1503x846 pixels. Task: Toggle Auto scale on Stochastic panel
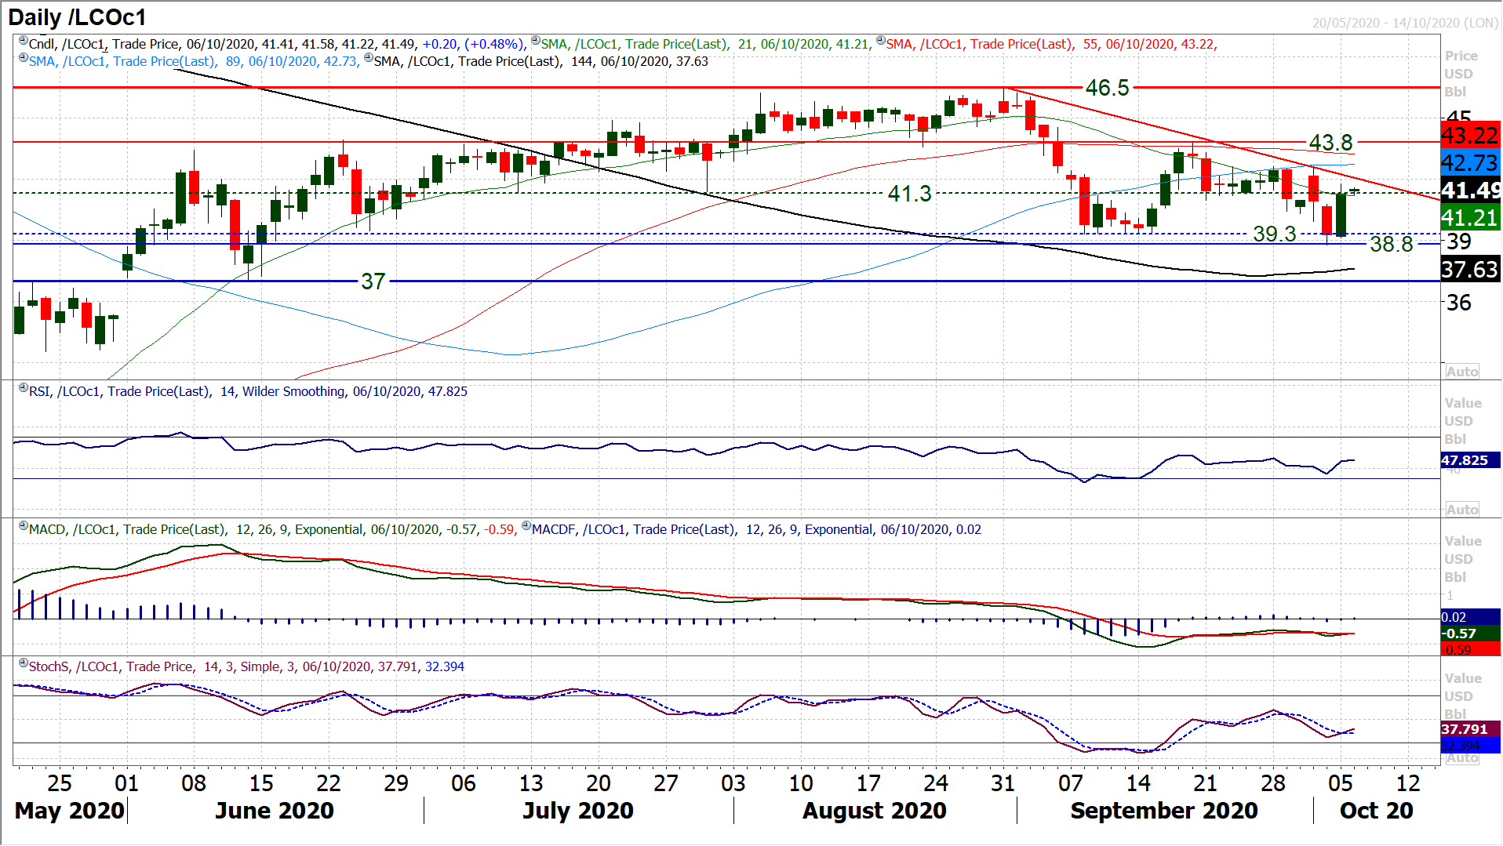tap(1462, 758)
